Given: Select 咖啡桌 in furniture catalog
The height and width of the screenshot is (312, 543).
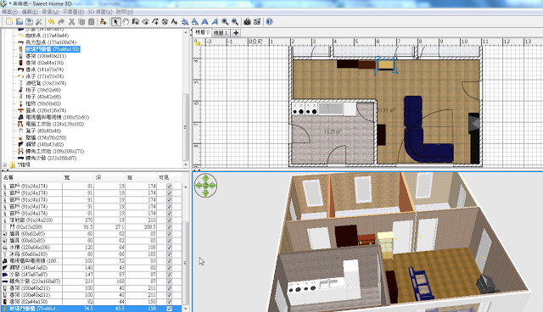Looking at the screenshot, I should 48,36.
